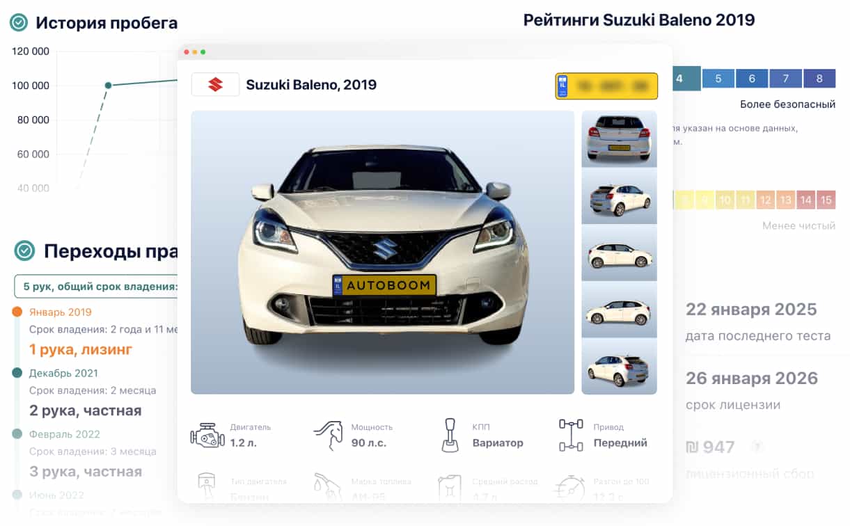Screen dimensions: 850x526
Task: Click the 'Более безопасный' label
Action: pos(787,105)
